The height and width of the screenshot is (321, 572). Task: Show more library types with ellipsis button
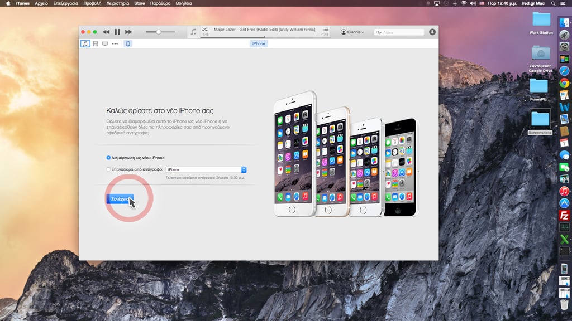pyautogui.click(x=115, y=43)
